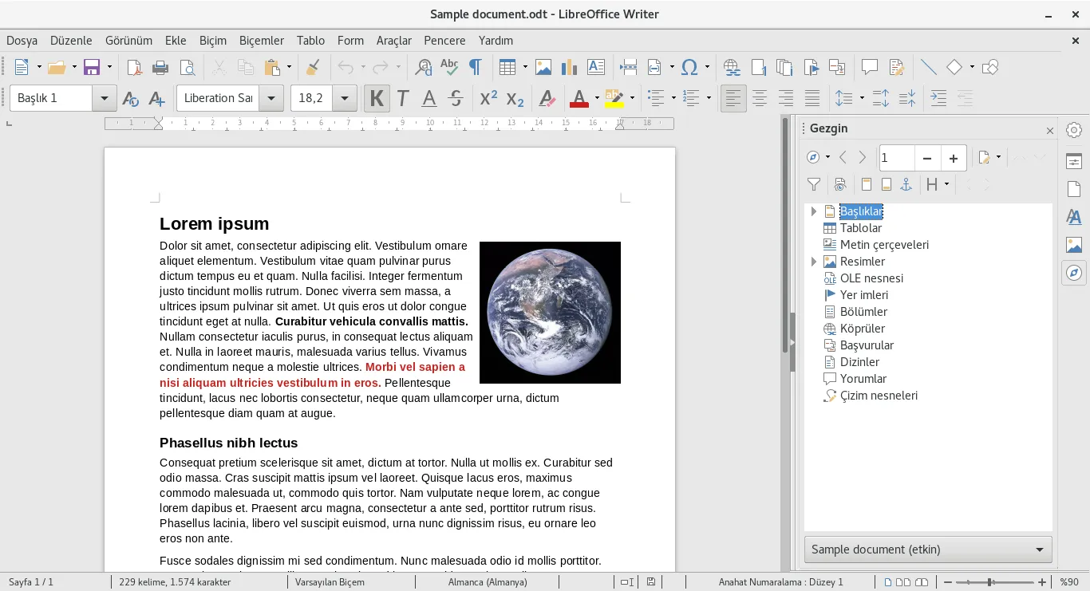Open the Ekle menu
Image resolution: width=1090 pixels, height=591 pixels.
tap(175, 41)
